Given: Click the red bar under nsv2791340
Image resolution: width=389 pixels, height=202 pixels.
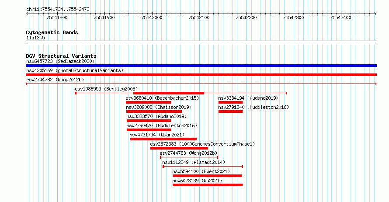Looking at the screenshot, I should tap(230, 111).
